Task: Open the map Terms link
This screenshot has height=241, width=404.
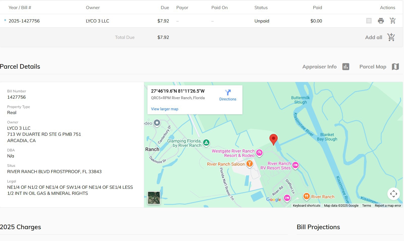Action: tap(366, 206)
